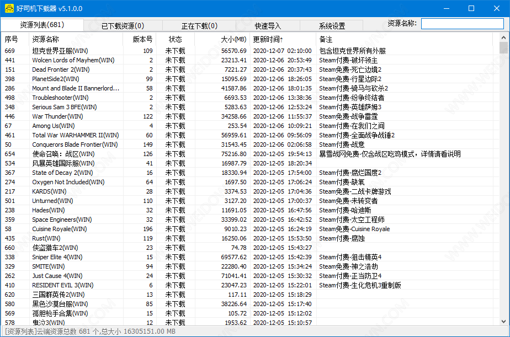Select the 孤胆枪手合集(WIN) row
This screenshot has width=510, height=337.
[250, 314]
